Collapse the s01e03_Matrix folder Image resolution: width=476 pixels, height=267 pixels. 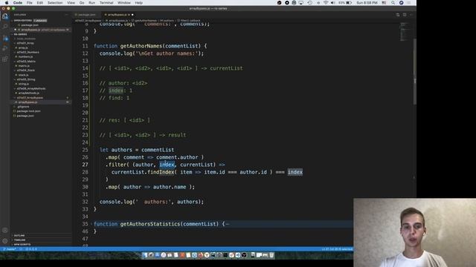[x=25, y=62]
